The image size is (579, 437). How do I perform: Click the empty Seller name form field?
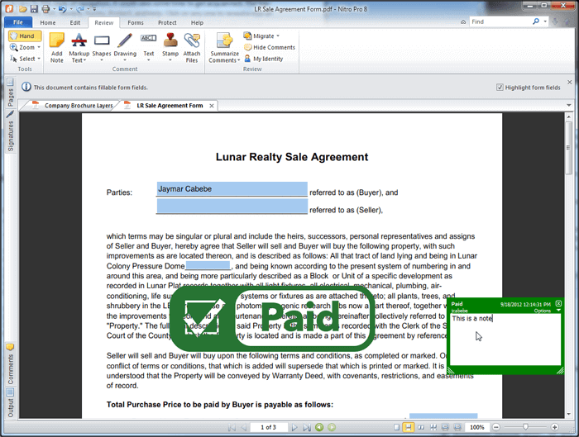coord(232,207)
